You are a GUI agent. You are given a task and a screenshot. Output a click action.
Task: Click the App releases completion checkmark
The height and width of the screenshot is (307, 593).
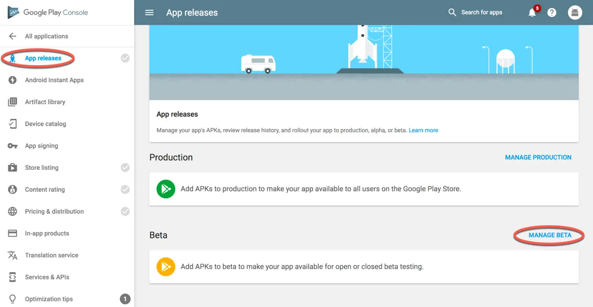point(125,58)
